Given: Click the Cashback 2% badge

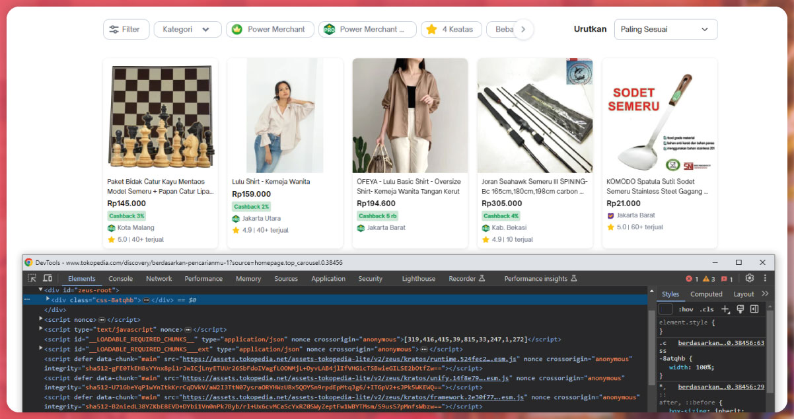Looking at the screenshot, I should [x=252, y=207].
